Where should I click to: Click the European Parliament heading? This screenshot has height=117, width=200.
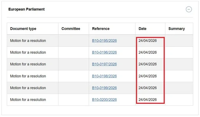[26, 9]
